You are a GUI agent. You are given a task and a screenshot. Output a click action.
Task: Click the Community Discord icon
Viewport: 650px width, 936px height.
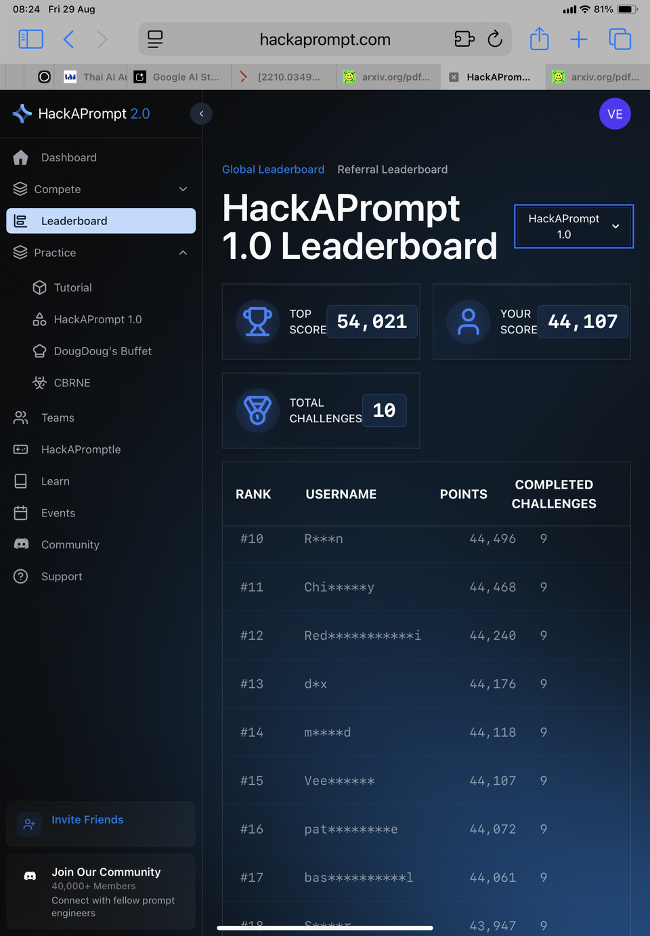21,544
